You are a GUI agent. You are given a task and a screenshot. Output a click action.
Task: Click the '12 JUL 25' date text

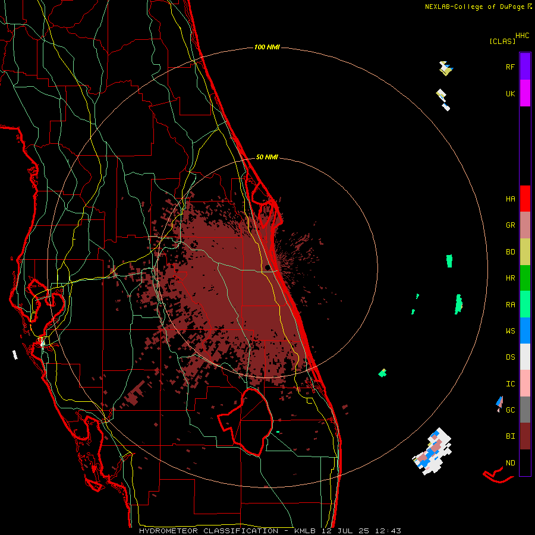[x=346, y=531]
